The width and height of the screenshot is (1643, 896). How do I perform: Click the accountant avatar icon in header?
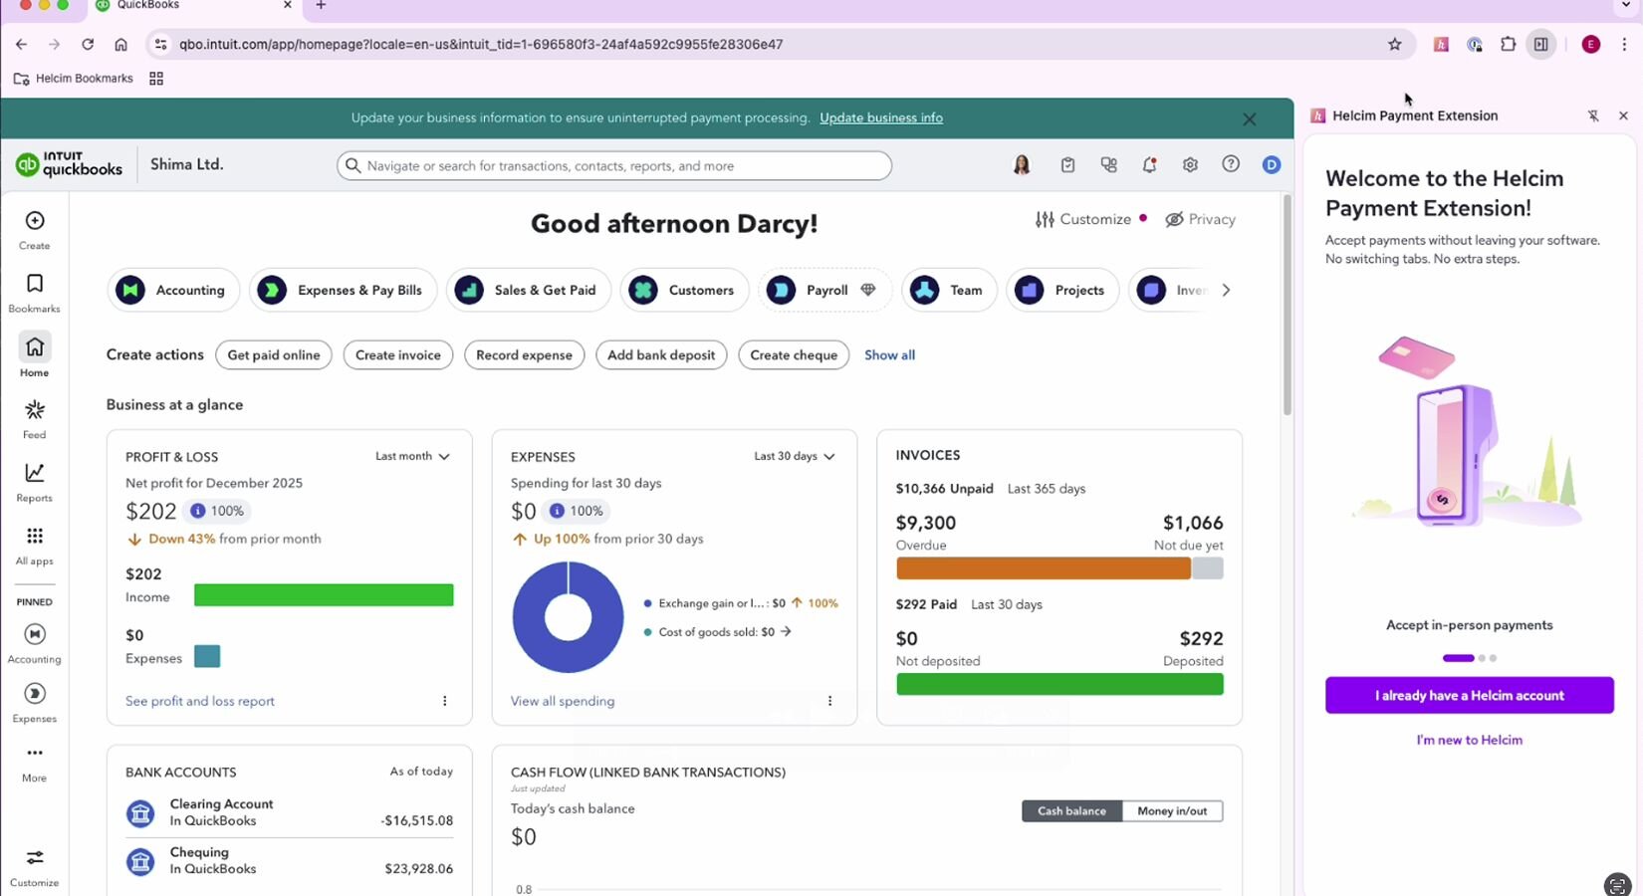pos(1022,165)
